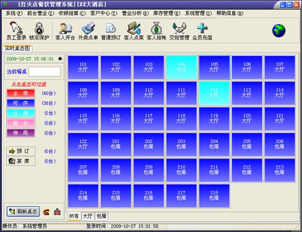Open 普通预订 reservation icon
The image size is (302, 232).
(111, 30)
